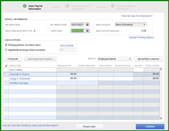Image resolution: width=169 pixels, height=131 pixels.
Task: Click the employee table scroll up arrow
Action: [x=161, y=69]
